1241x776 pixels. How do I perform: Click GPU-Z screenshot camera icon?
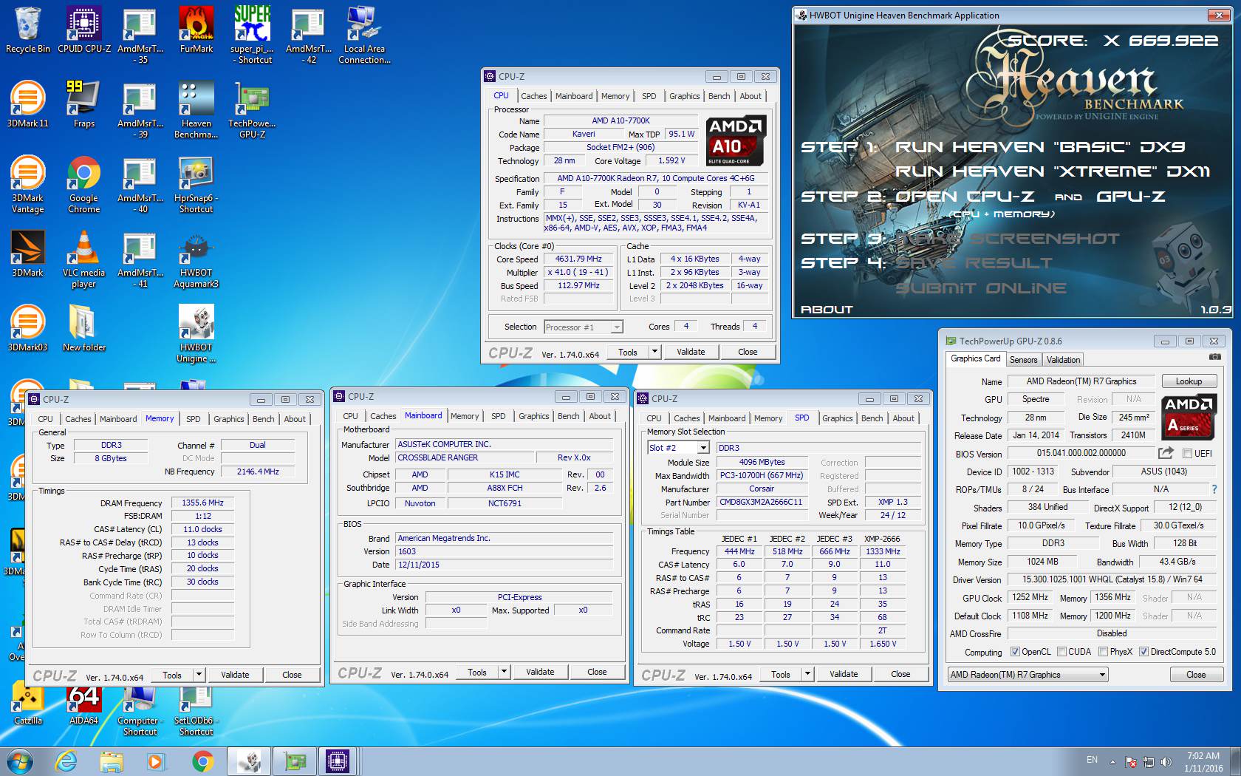[1214, 358]
